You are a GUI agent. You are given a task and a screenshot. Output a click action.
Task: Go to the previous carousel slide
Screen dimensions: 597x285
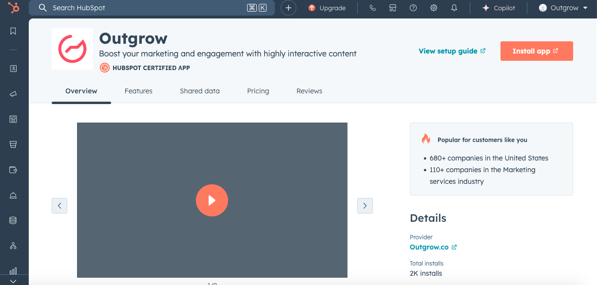coord(59,206)
